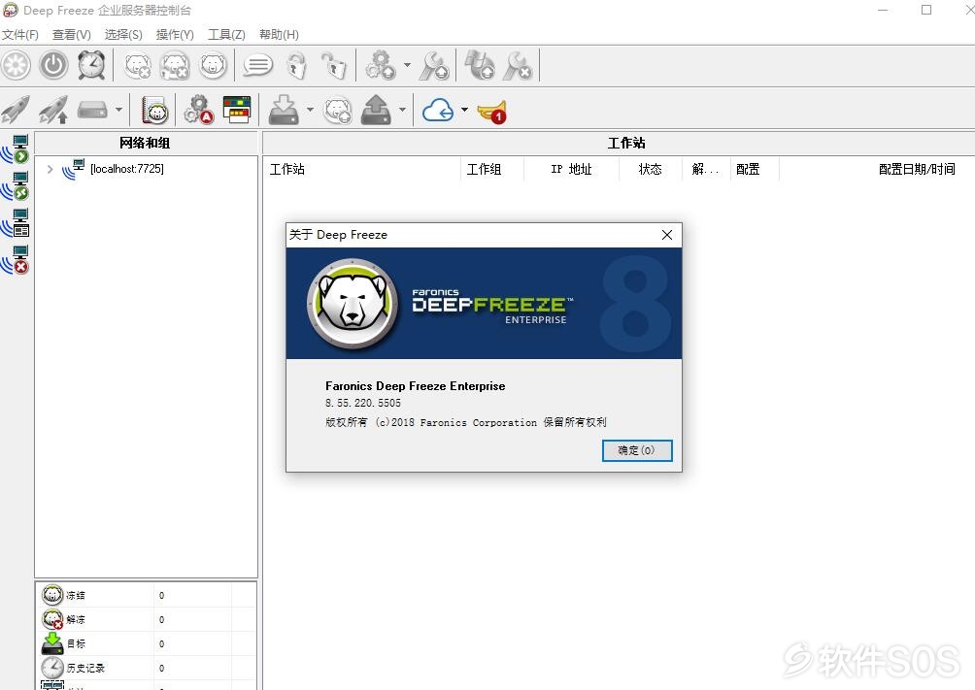Viewport: 975px width, 690px height.
Task: Click the truncated 解... column header
Action: [706, 169]
